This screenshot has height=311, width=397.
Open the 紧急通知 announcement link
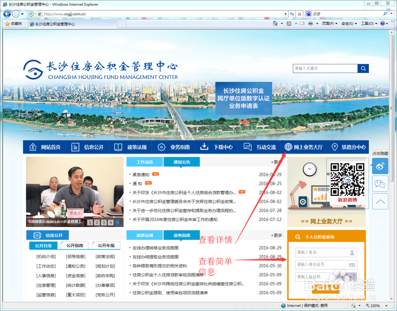[141, 175]
